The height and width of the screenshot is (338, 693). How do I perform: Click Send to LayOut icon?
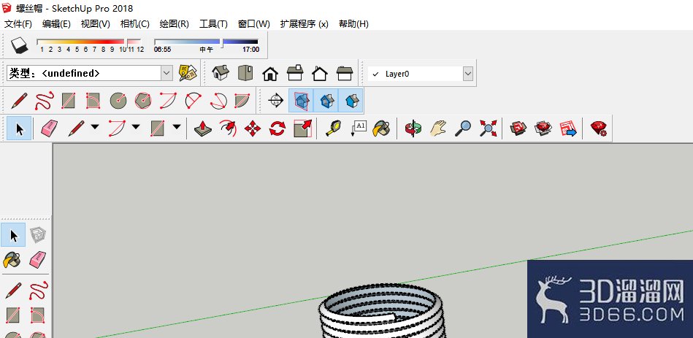568,128
